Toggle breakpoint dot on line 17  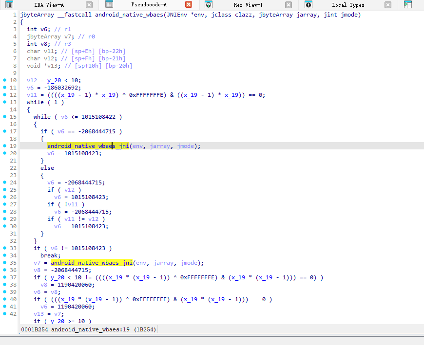pyautogui.click(x=4, y=131)
